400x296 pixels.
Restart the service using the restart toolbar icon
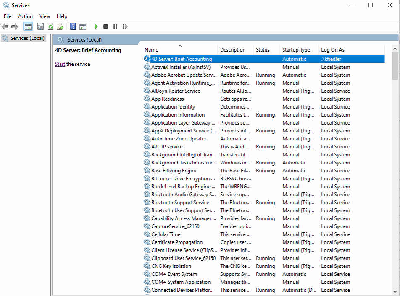point(125,26)
